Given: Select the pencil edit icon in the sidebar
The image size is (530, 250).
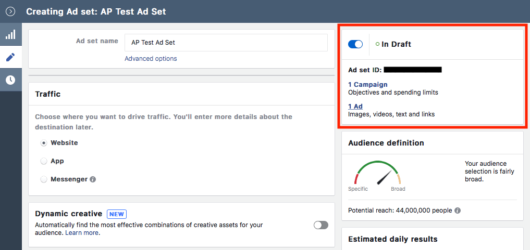Looking at the screenshot, I should click(x=10, y=57).
